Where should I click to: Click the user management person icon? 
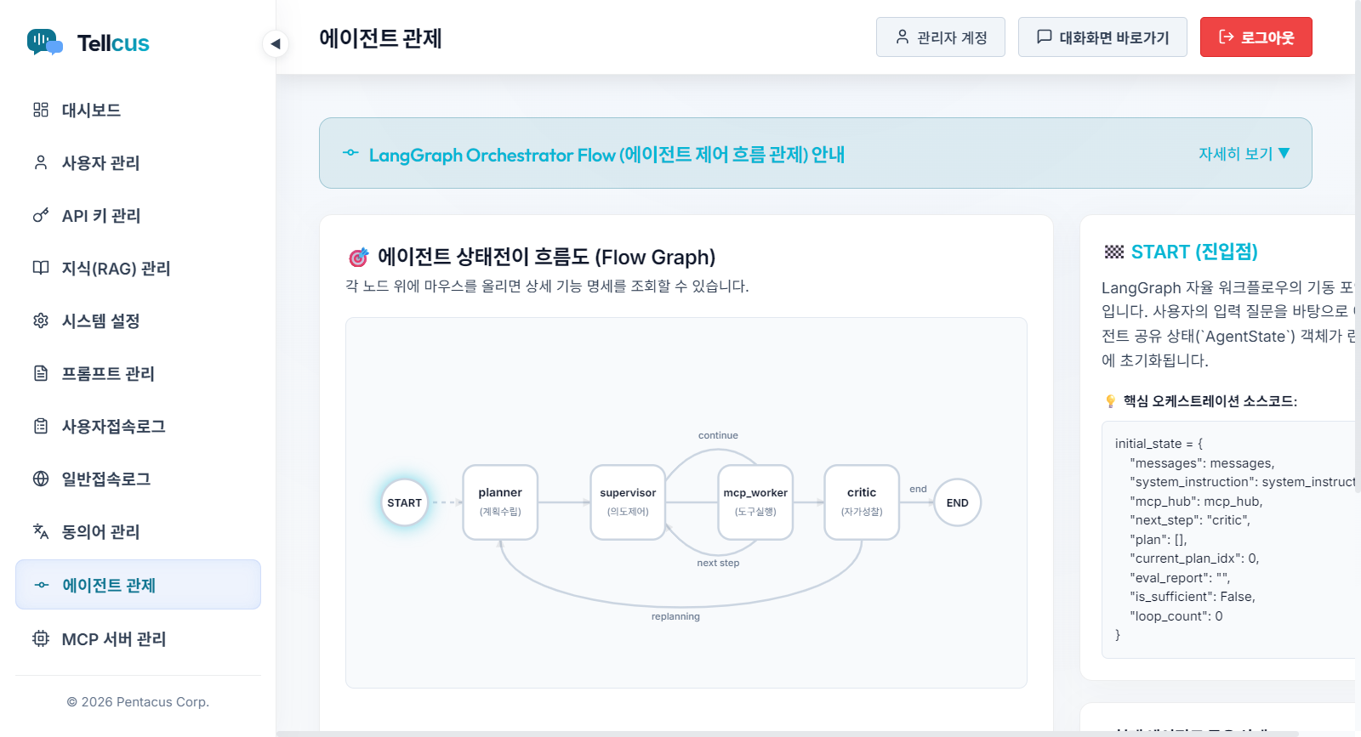[x=41, y=162]
